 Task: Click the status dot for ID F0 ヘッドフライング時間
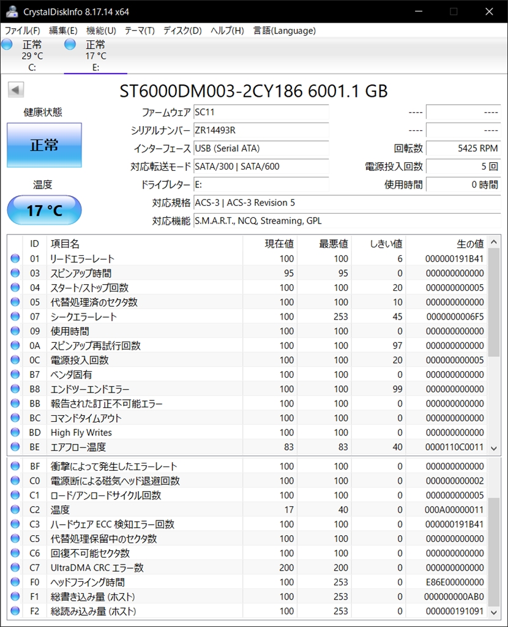15,582
